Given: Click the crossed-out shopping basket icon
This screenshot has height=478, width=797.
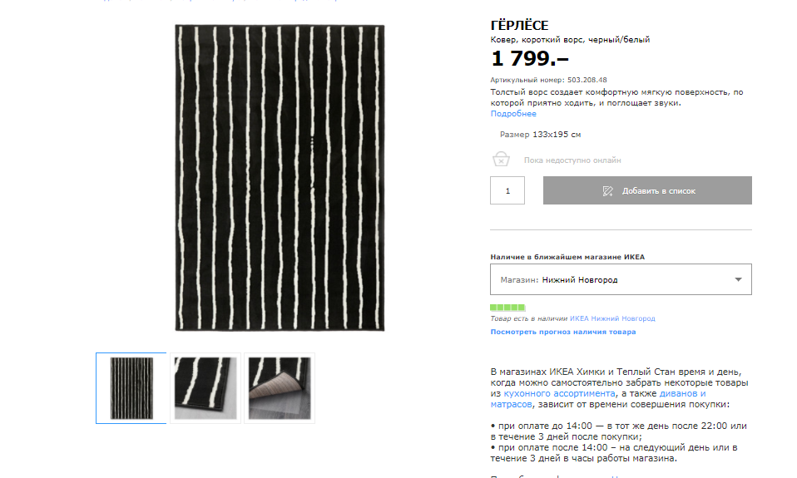Looking at the screenshot, I should [x=501, y=159].
